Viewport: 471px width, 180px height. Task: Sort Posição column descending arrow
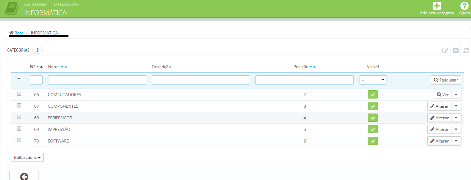(311, 67)
